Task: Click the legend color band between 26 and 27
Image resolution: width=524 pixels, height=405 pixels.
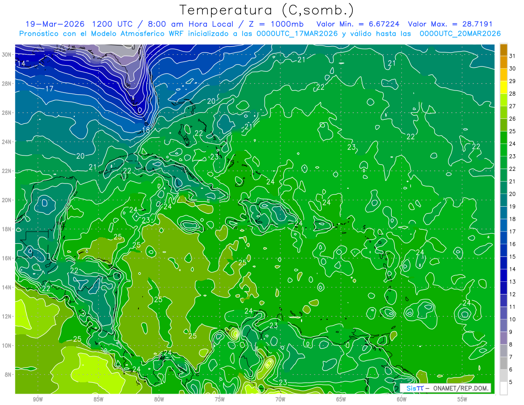Action: click(x=503, y=112)
